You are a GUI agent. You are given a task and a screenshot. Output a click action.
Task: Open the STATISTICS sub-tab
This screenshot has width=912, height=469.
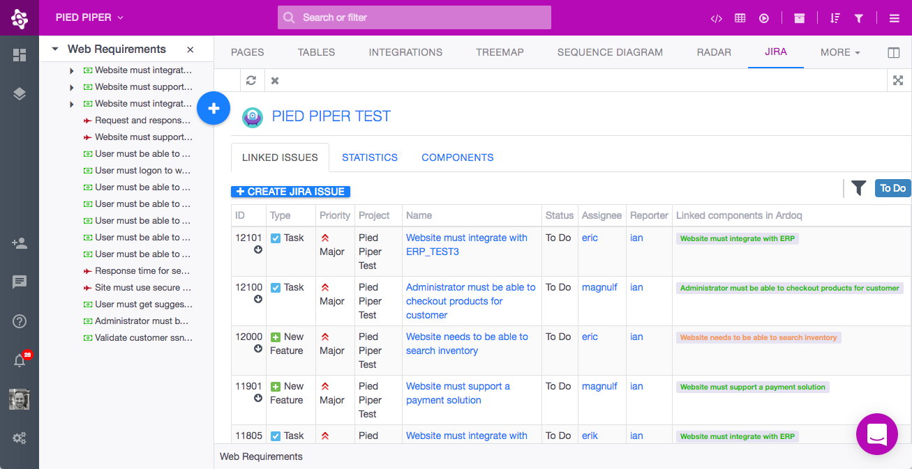tap(370, 157)
